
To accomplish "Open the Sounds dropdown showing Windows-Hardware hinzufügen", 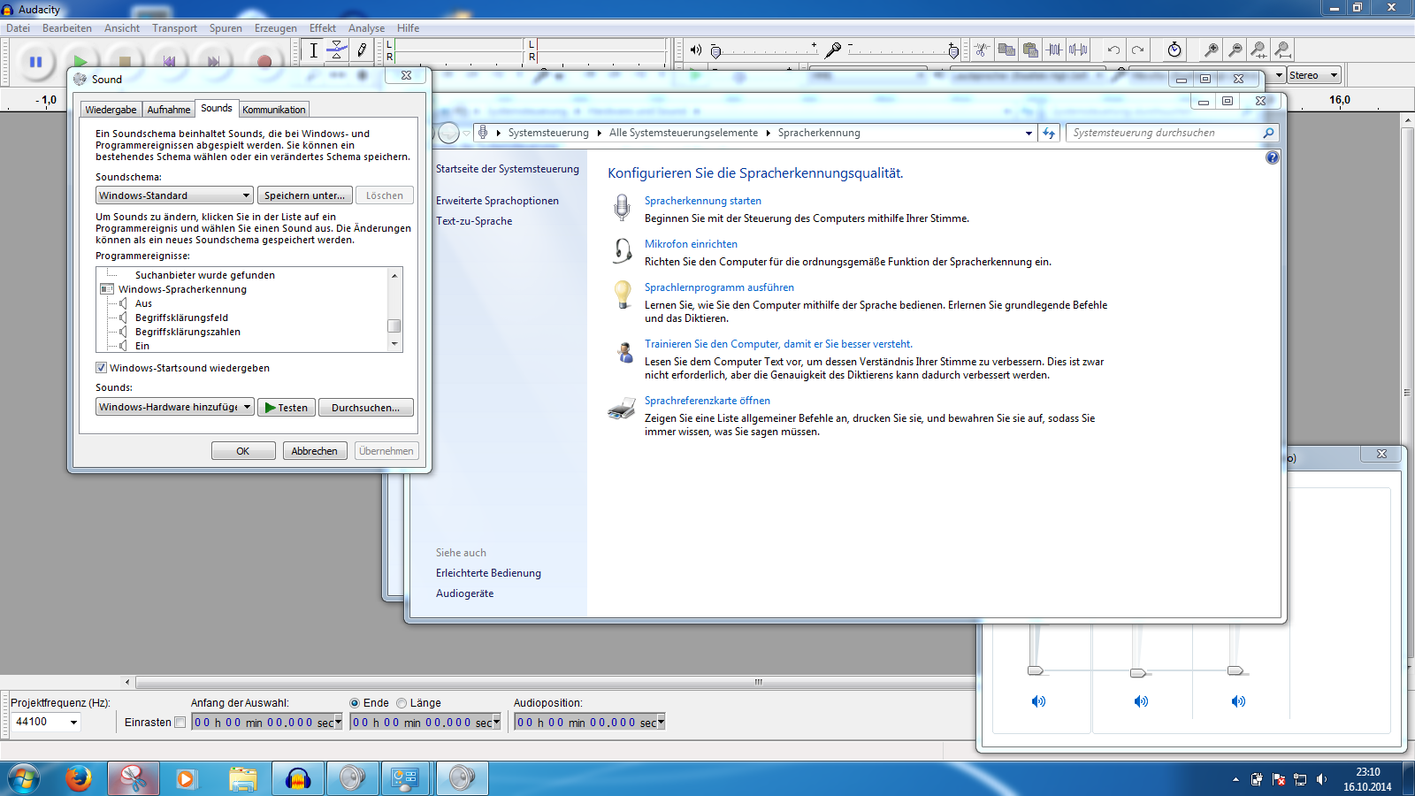I will tap(174, 407).
